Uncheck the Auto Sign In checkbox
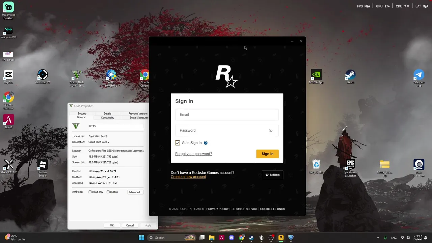The image size is (432, 243). (x=178, y=143)
